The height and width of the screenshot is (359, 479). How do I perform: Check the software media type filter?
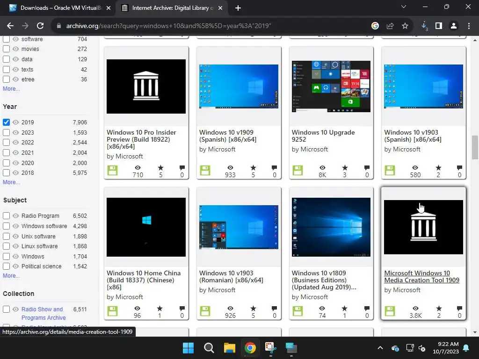tap(6, 39)
